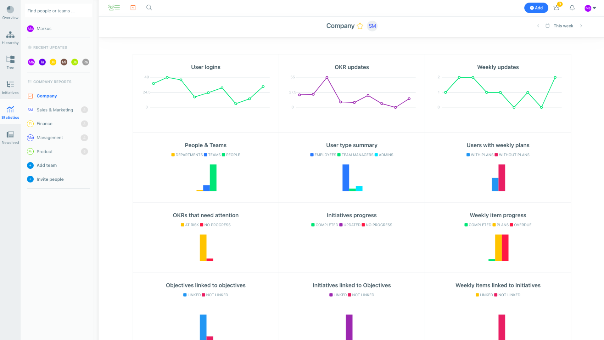Toggle Finance team visibility
Image resolution: width=604 pixels, height=340 pixels.
tap(85, 124)
